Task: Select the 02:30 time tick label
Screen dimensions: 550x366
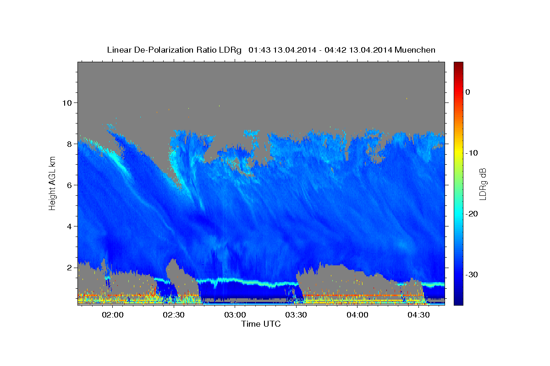Action: pos(174,315)
